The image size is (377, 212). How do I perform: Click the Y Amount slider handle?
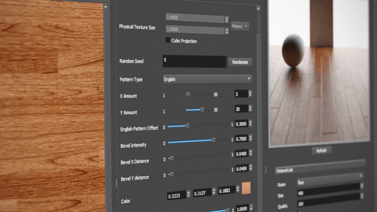(x=202, y=110)
